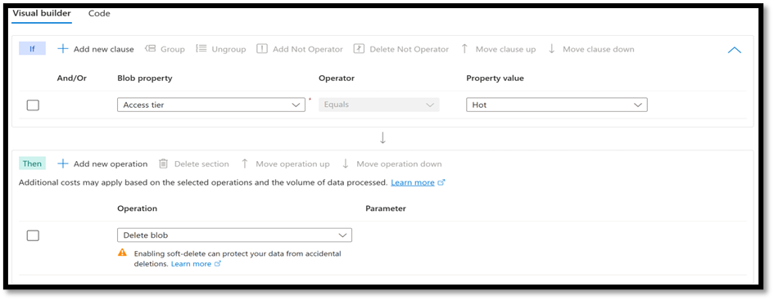Choose the Ungroup icon
Image resolution: width=774 pixels, height=300 pixels.
click(x=201, y=49)
